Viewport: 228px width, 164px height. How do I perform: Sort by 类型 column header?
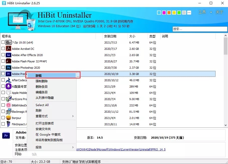pos(154,36)
